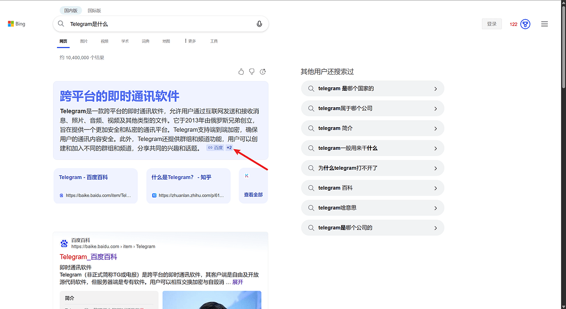
Task: Click the baike.baidu.com breadcrumb URL
Action: pyautogui.click(x=113, y=247)
